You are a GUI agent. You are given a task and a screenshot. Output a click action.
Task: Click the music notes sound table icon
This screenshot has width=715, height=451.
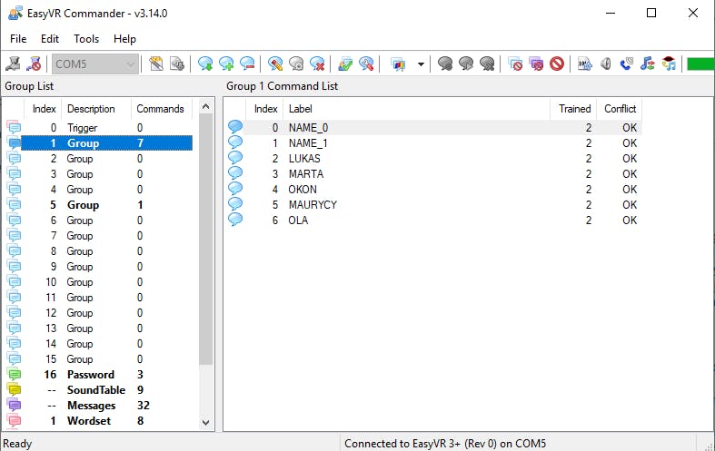(647, 64)
